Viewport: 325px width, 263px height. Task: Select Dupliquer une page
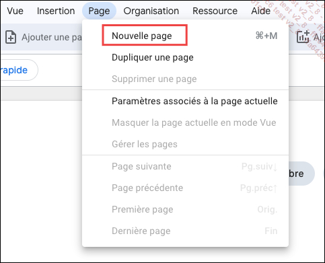click(186, 57)
